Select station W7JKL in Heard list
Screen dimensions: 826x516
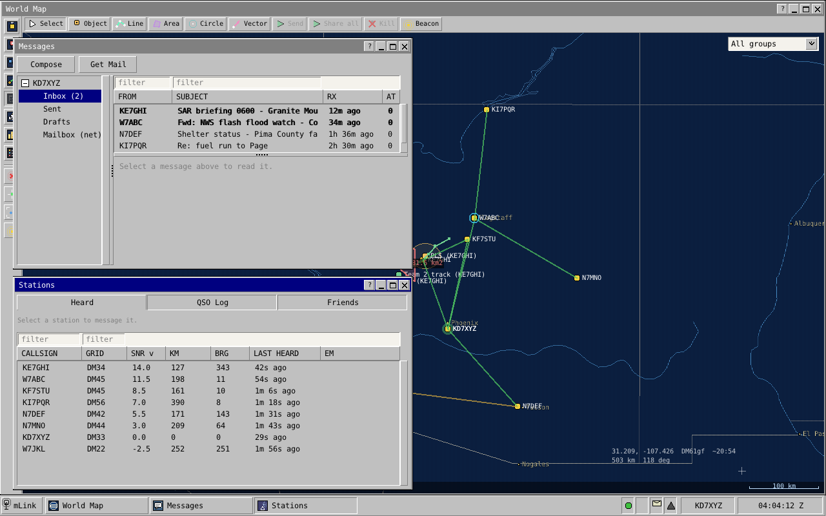click(x=208, y=449)
